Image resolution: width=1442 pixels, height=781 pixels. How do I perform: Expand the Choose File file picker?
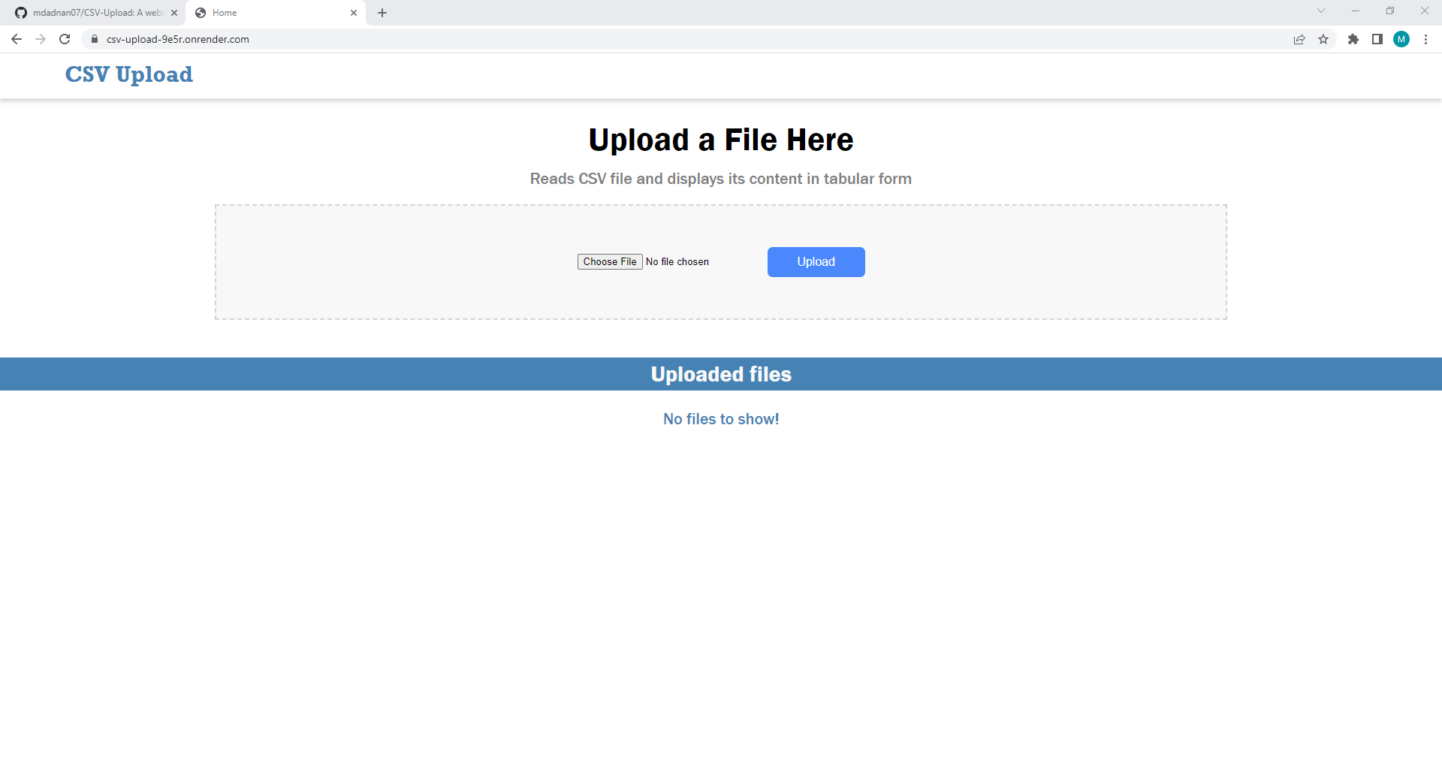tap(610, 261)
